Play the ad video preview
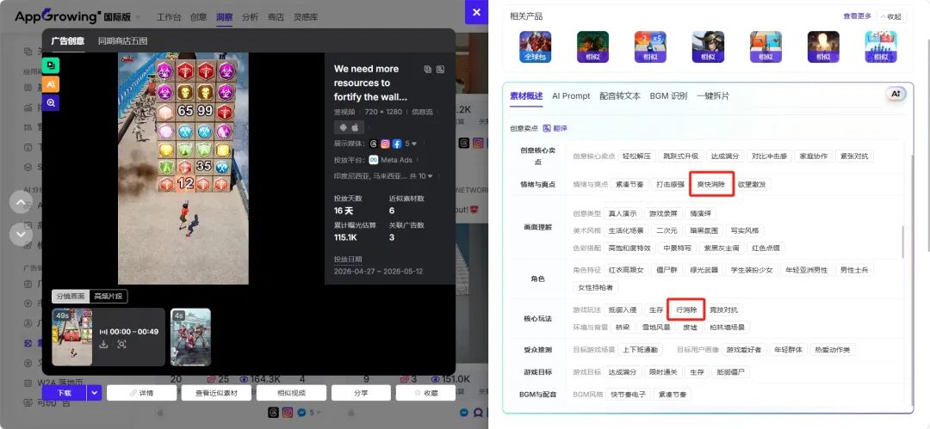 [x=183, y=169]
